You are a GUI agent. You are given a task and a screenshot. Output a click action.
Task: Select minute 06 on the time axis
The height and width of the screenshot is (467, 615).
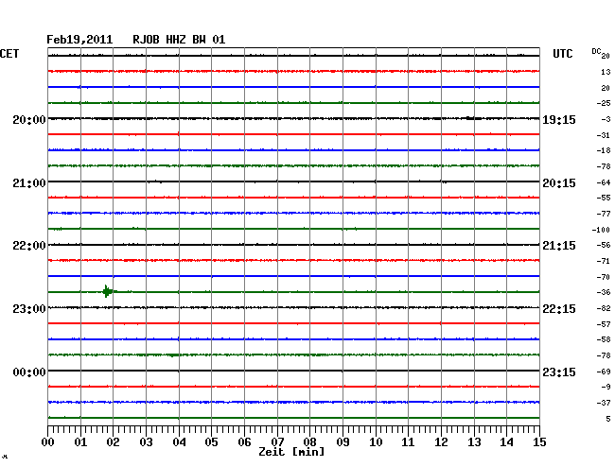click(244, 441)
